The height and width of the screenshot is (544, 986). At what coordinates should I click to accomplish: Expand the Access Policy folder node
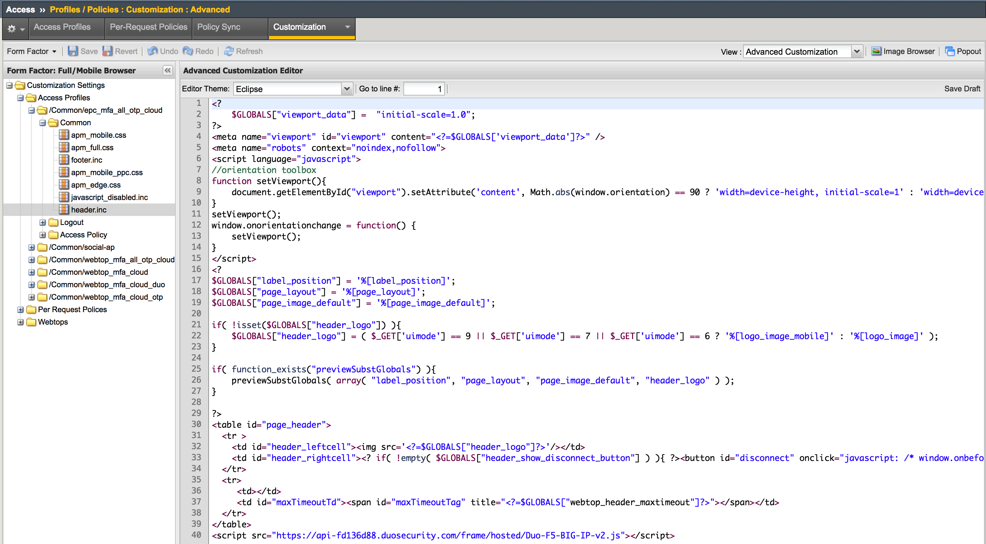(43, 235)
